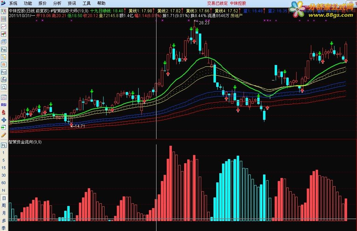Click the orange 自 sidebar icon
357x231 pixels.
[4, 65]
